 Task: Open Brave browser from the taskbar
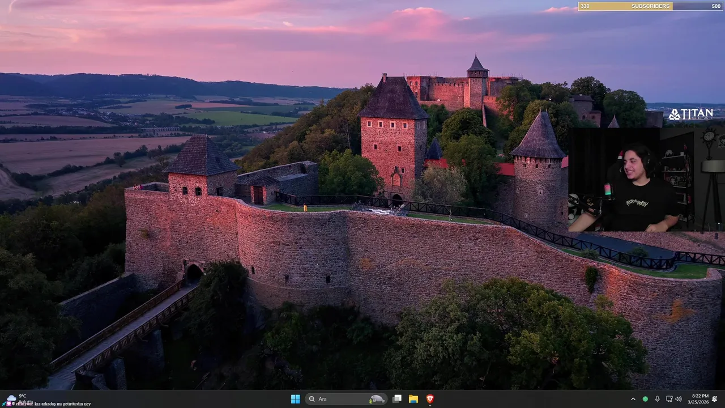coord(430,399)
